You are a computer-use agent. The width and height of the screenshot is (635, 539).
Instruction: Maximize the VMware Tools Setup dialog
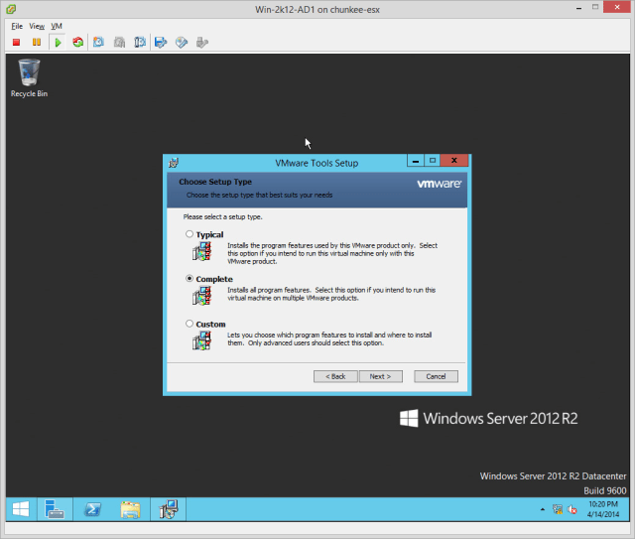tap(433, 161)
